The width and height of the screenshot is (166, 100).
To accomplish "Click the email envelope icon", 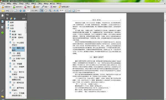I will coord(15,11).
